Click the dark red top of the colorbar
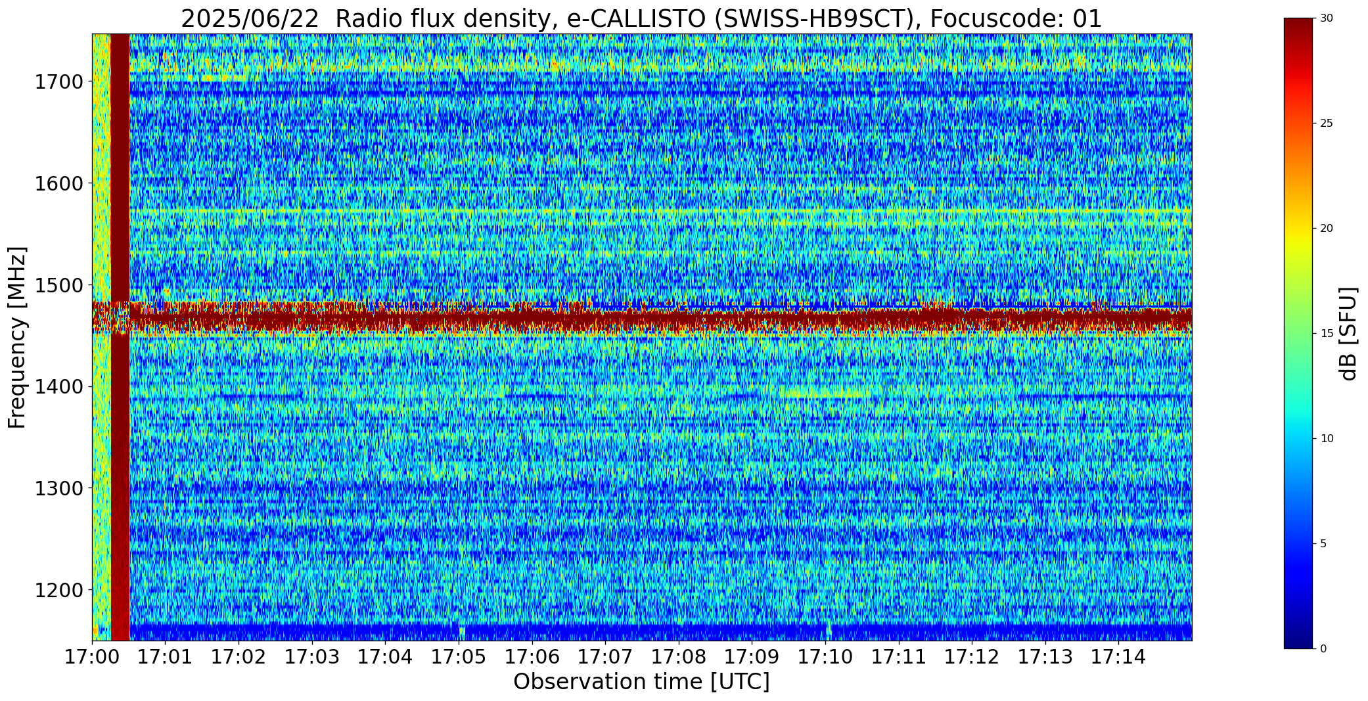Screen dimensions: 1368x701 click(x=1300, y=30)
